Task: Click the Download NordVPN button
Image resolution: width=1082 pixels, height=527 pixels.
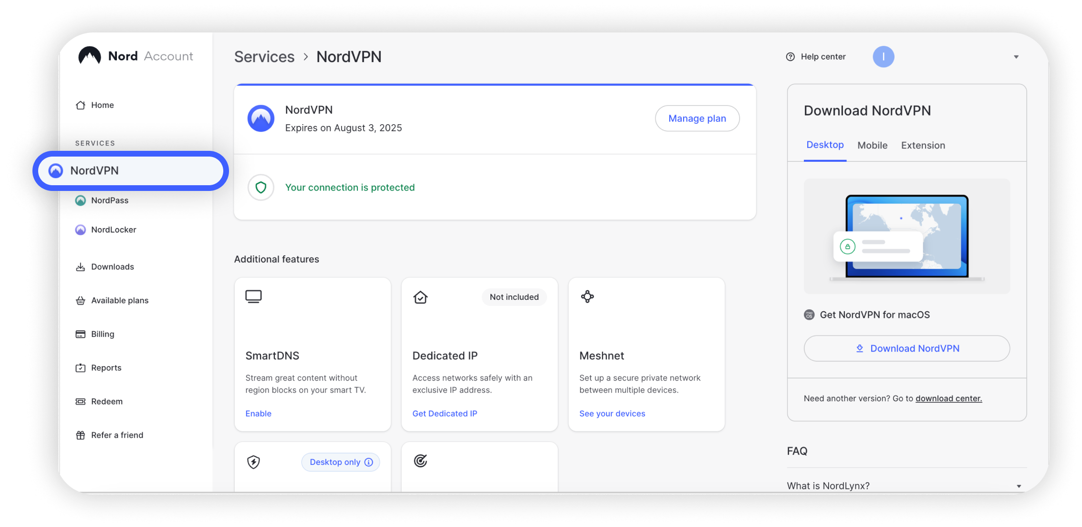Action: pos(906,348)
